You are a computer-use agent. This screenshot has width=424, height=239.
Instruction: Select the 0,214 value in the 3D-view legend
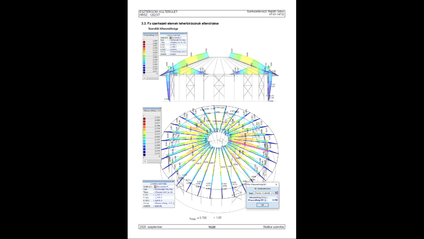pyautogui.click(x=157, y=148)
